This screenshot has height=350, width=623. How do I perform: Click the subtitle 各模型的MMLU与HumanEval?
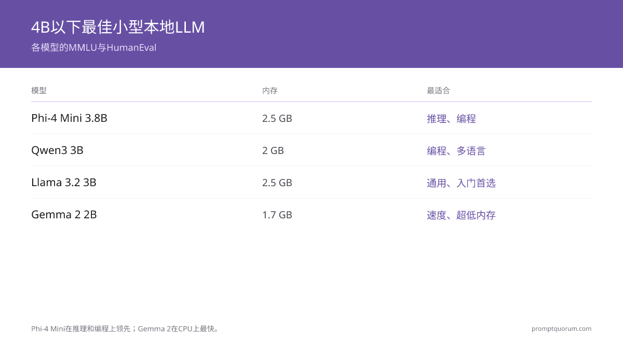(93, 48)
